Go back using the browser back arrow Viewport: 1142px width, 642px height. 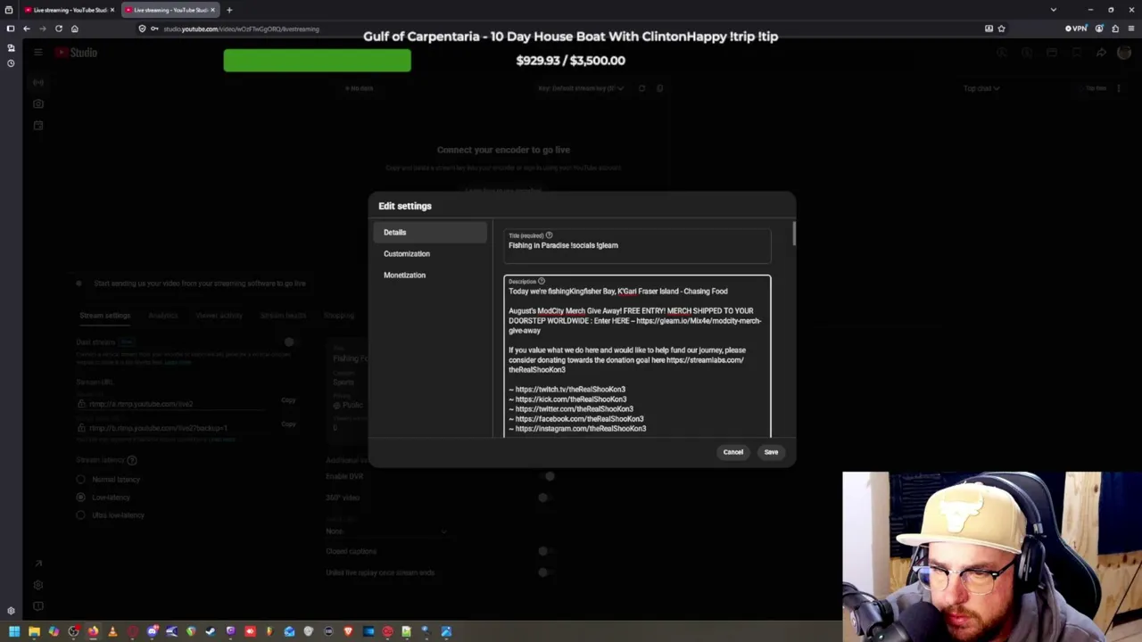(x=27, y=29)
